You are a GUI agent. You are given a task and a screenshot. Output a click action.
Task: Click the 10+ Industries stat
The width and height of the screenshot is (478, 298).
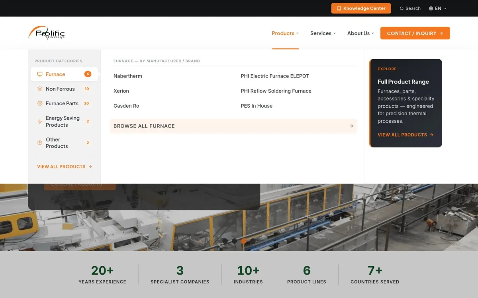[248, 275]
